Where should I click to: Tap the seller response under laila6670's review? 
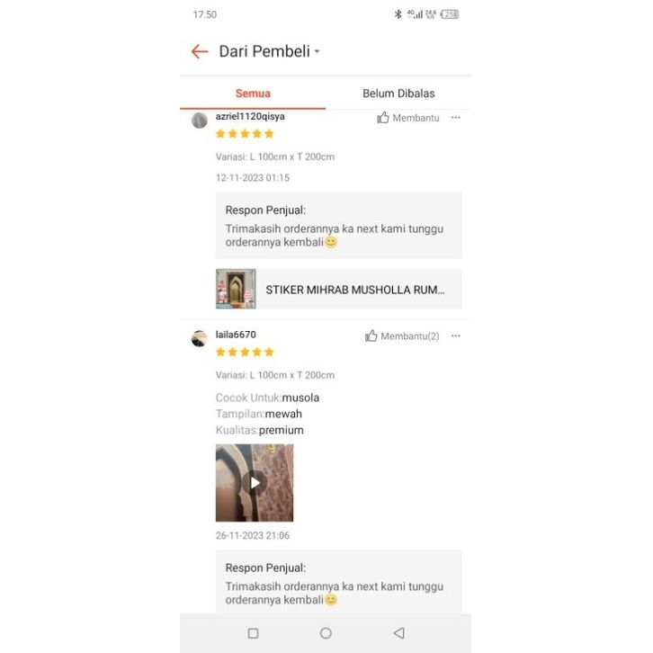[338, 582]
